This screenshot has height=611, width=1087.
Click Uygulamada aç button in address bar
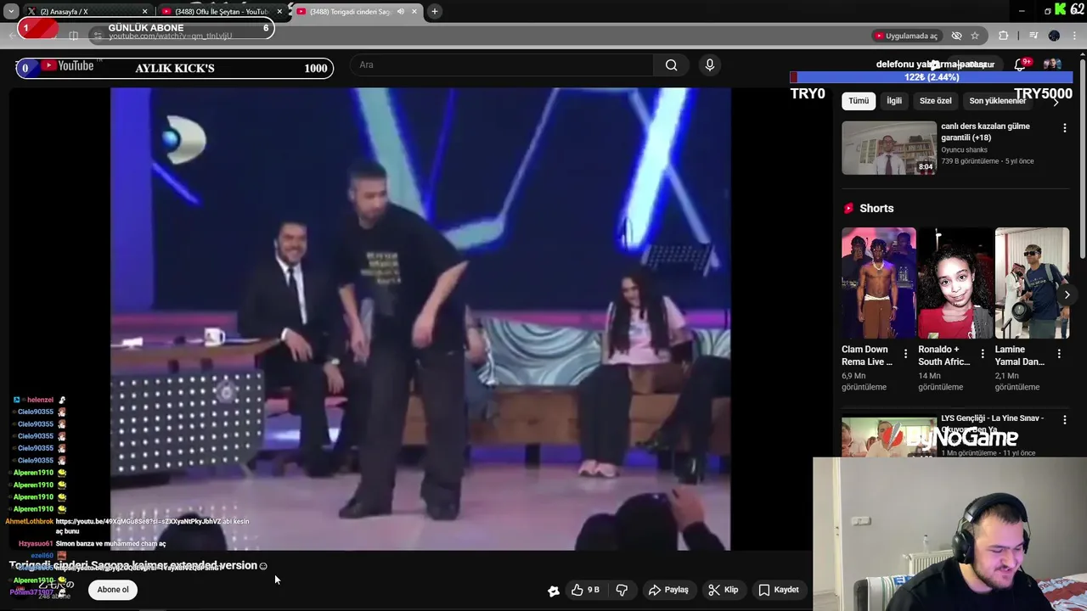905,36
